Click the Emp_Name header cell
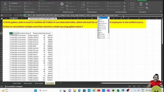 (22, 33)
